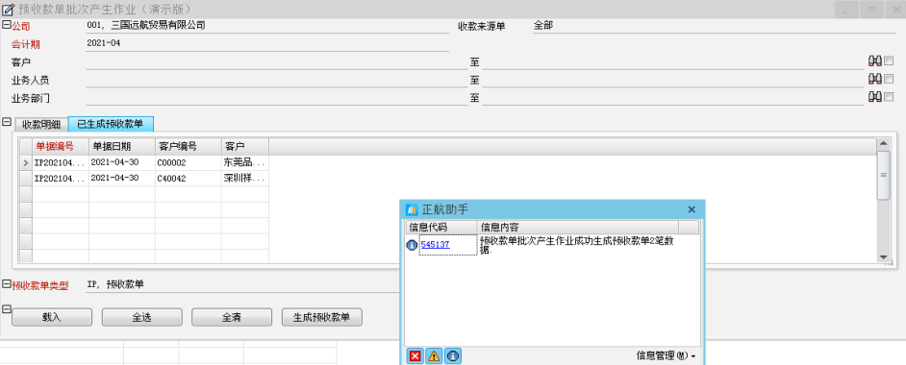Image resolution: width=906 pixels, height=365 pixels.
Task: Click the customer code cell C40042
Action: tap(189, 178)
